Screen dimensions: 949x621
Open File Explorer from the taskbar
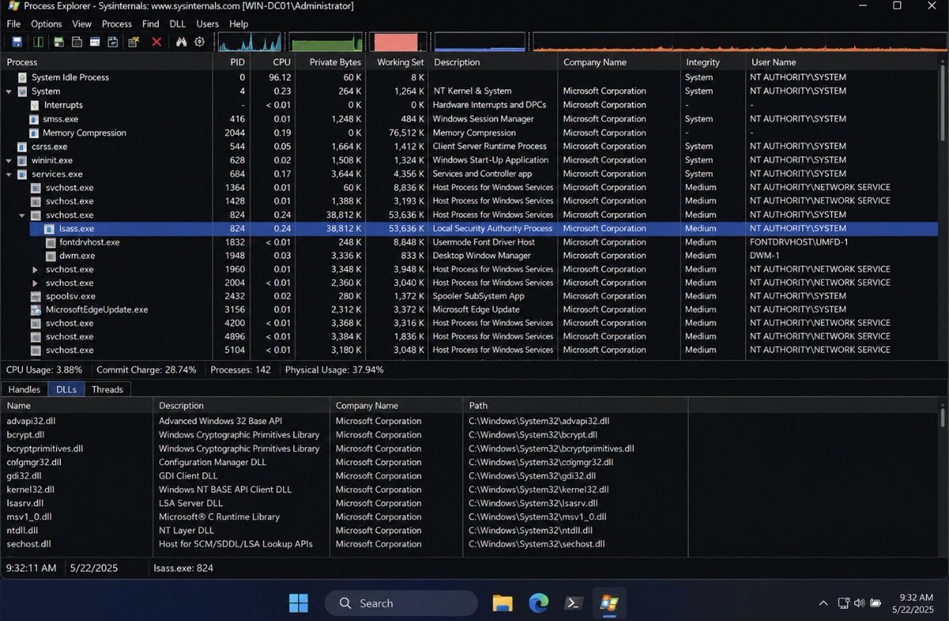pos(502,603)
